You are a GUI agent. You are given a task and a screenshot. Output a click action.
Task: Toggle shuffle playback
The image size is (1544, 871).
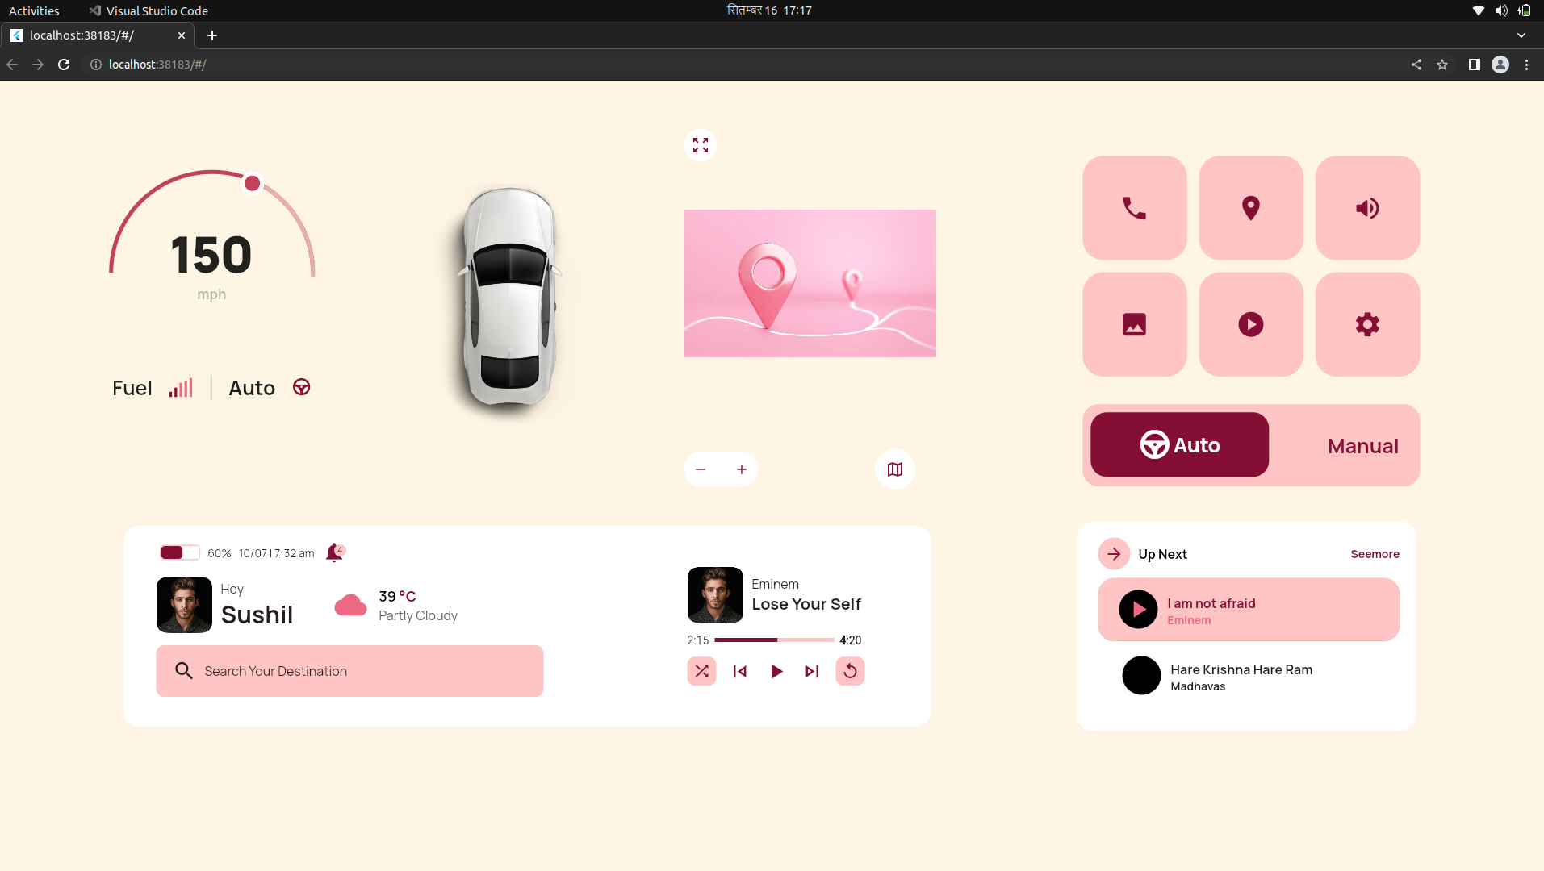[701, 671]
